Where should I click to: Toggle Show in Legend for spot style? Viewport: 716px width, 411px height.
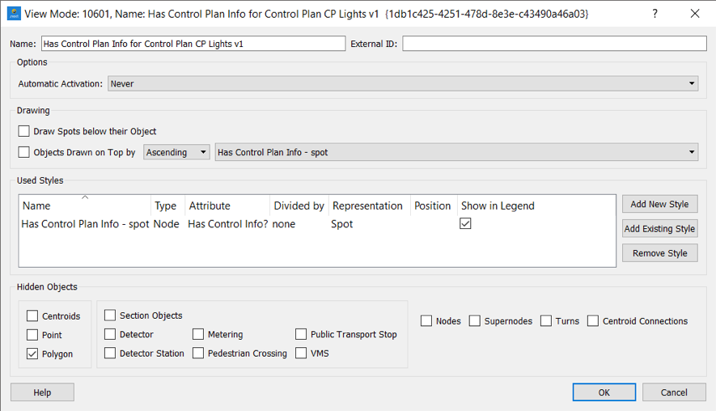coord(465,224)
